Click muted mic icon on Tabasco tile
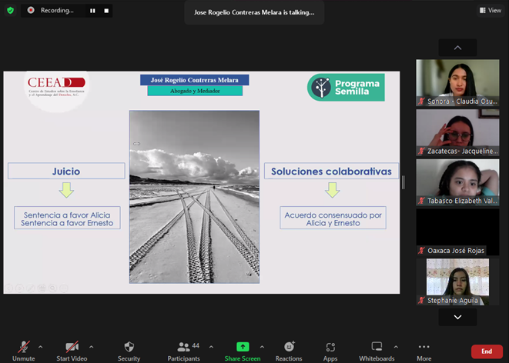The width and height of the screenshot is (509, 363). (x=422, y=201)
